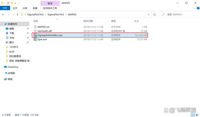
Task: Click the back navigation arrow
Action: [3, 14]
